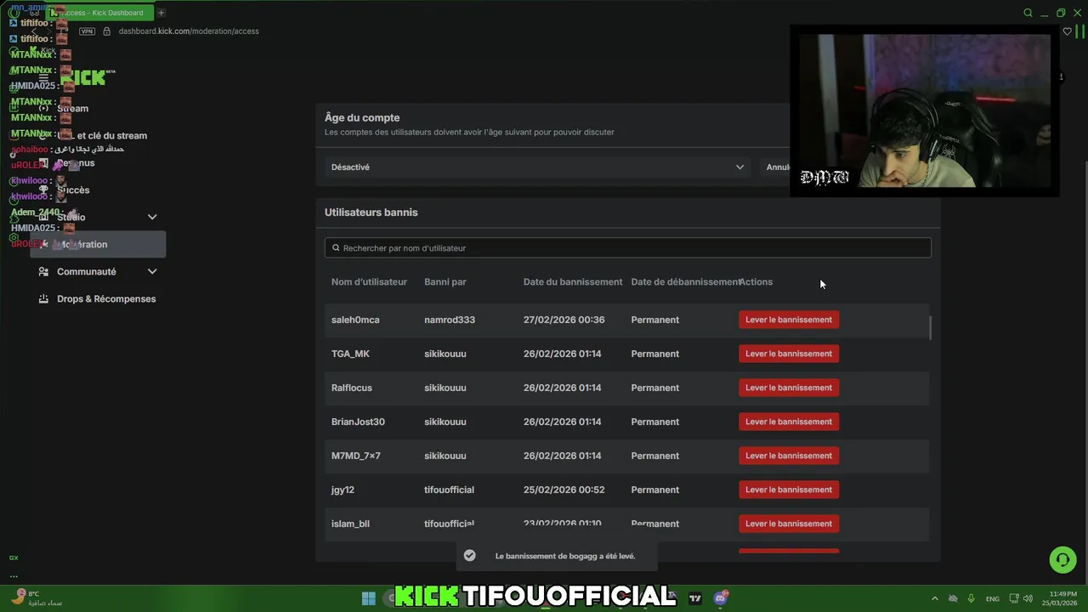Open the TradingView taskbar icon
1088x612 pixels.
[x=695, y=598]
